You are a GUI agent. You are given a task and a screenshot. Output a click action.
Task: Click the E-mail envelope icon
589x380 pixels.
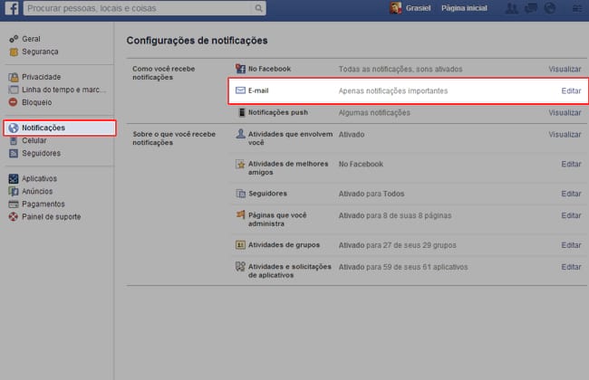point(240,90)
